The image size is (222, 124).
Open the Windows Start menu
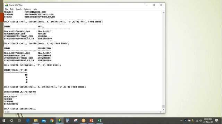[4, 121]
